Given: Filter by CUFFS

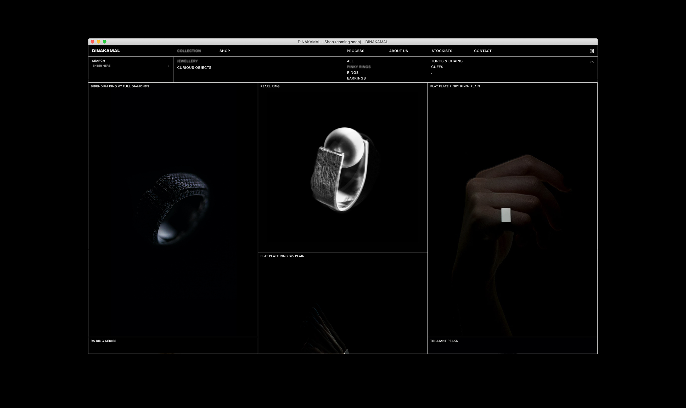Looking at the screenshot, I should pos(437,67).
